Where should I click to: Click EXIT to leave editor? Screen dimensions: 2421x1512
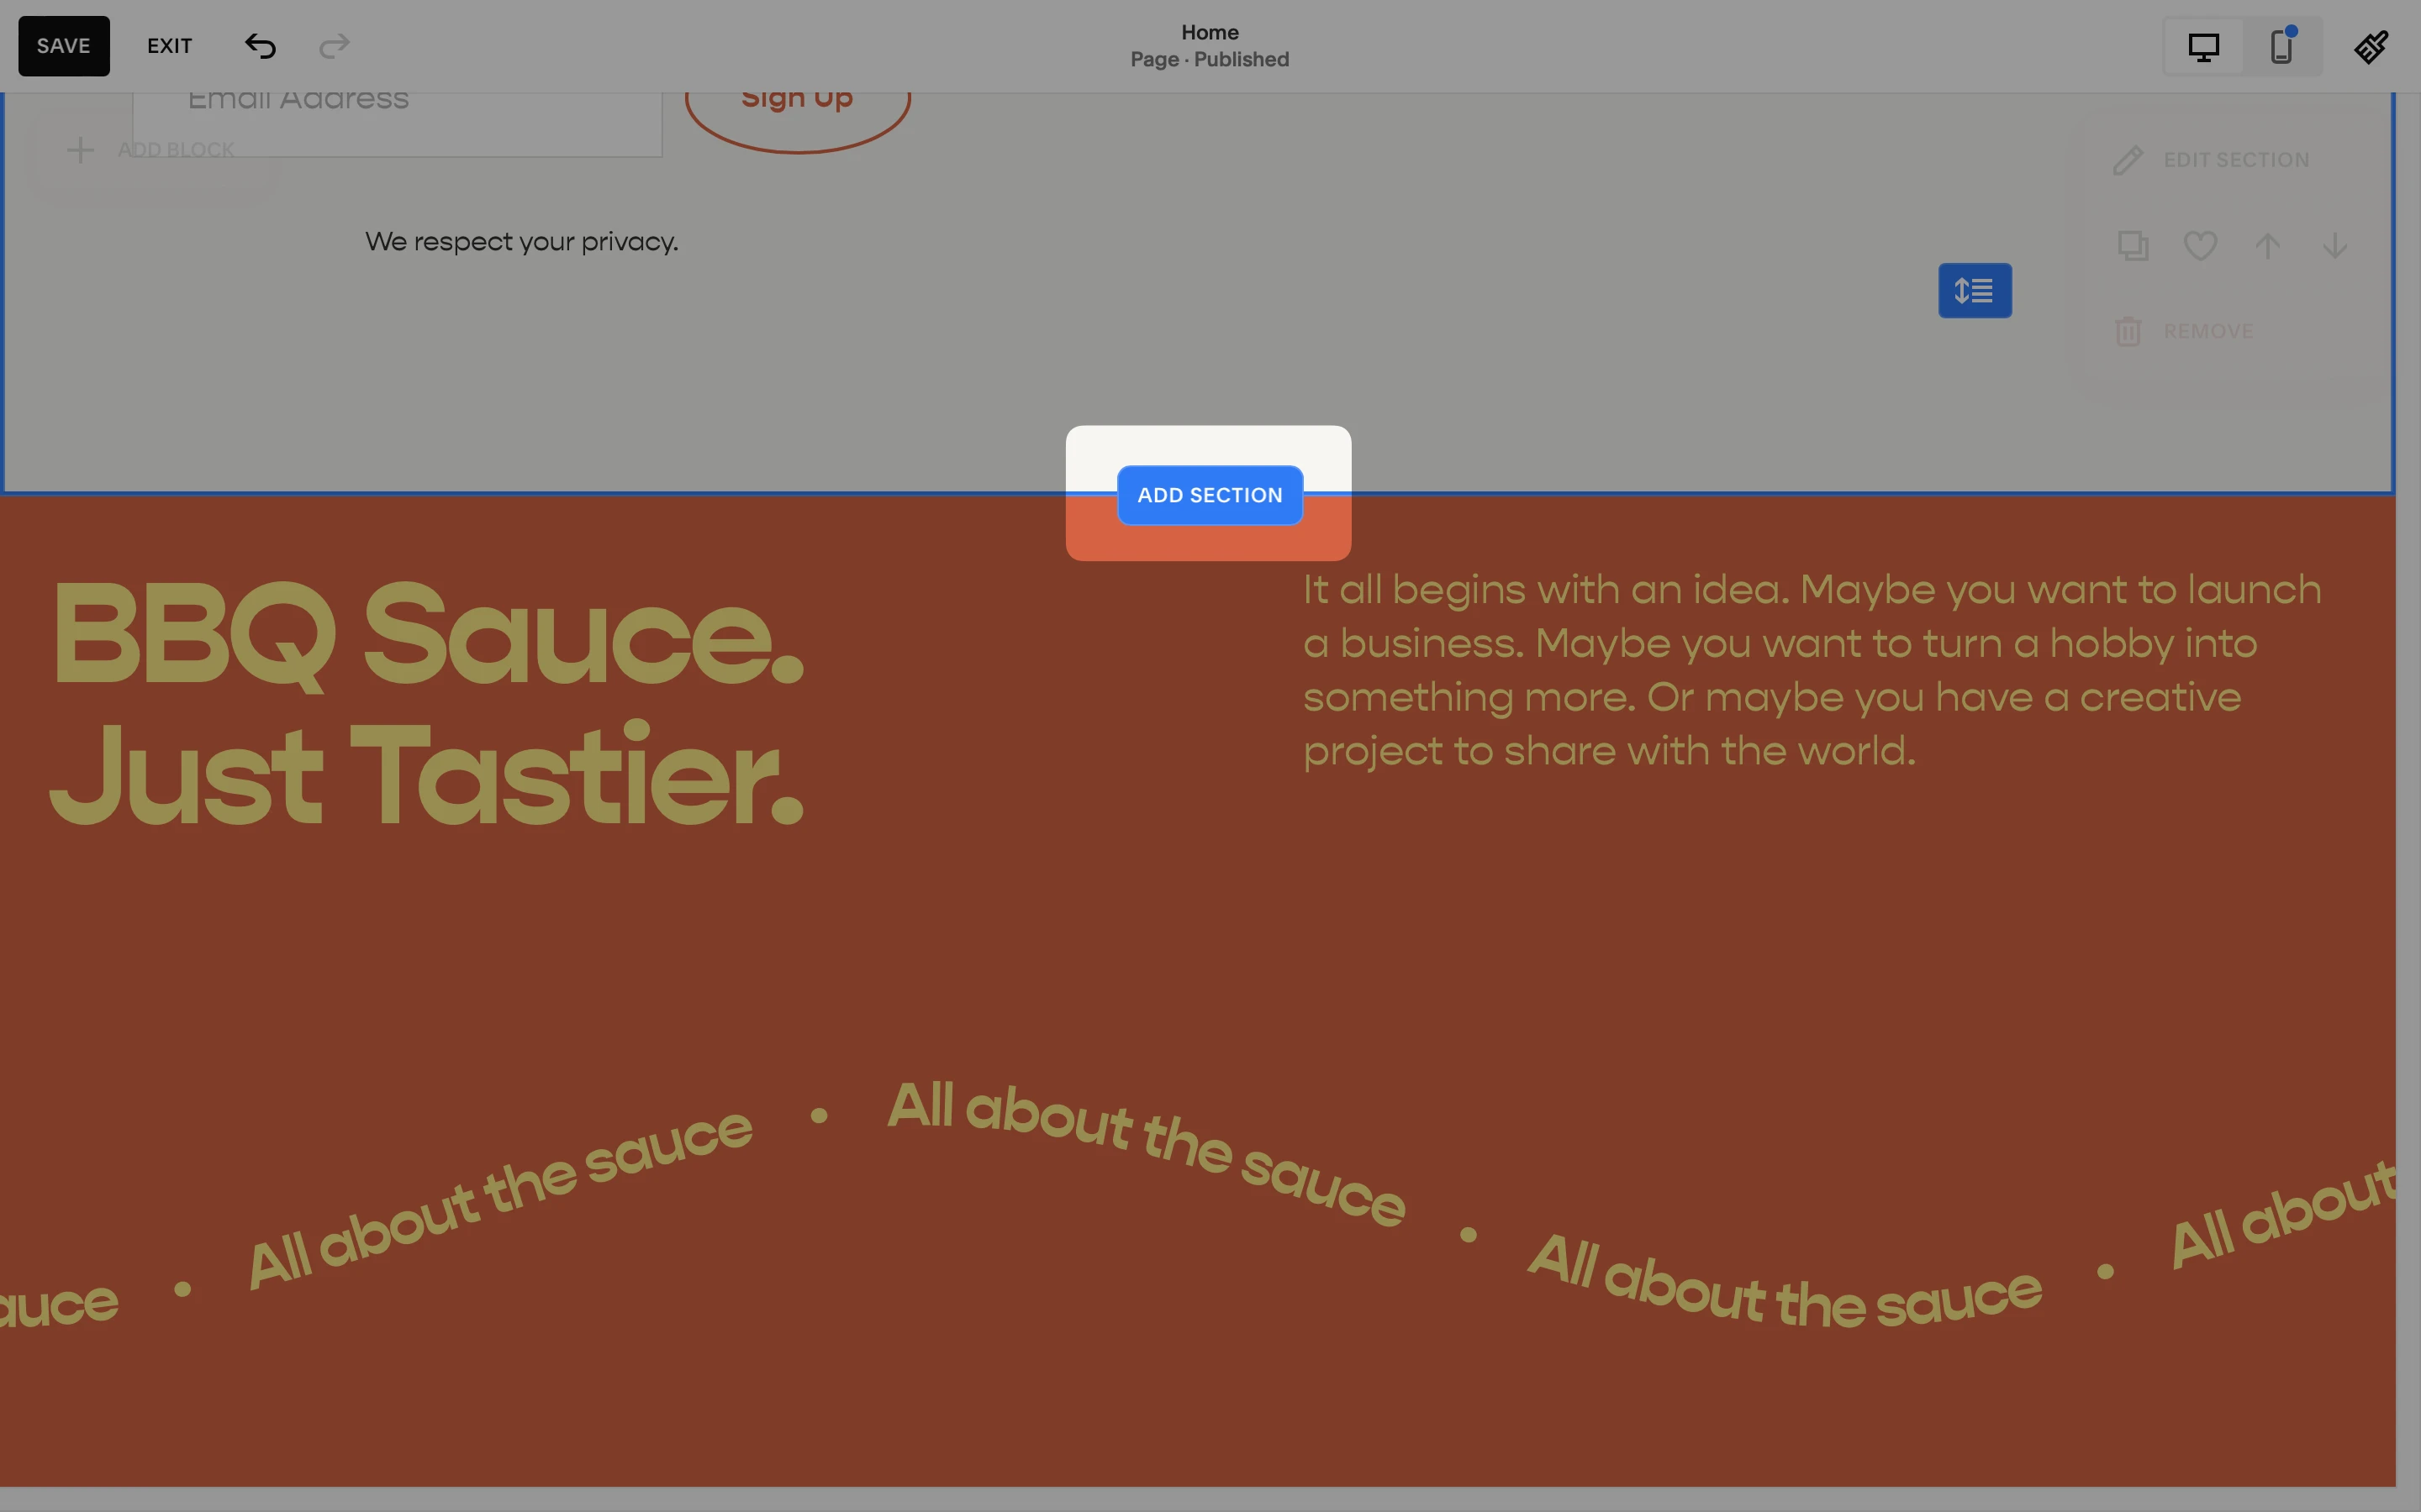tap(169, 46)
